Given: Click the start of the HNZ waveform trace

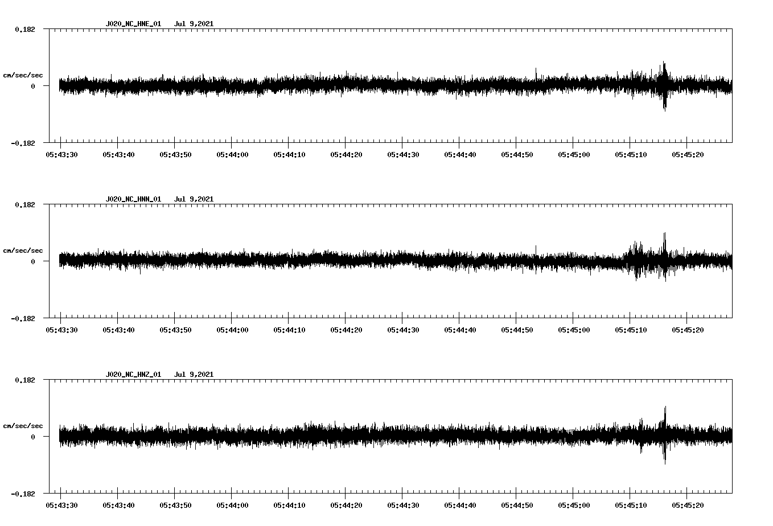Looking at the screenshot, I should (x=60, y=436).
